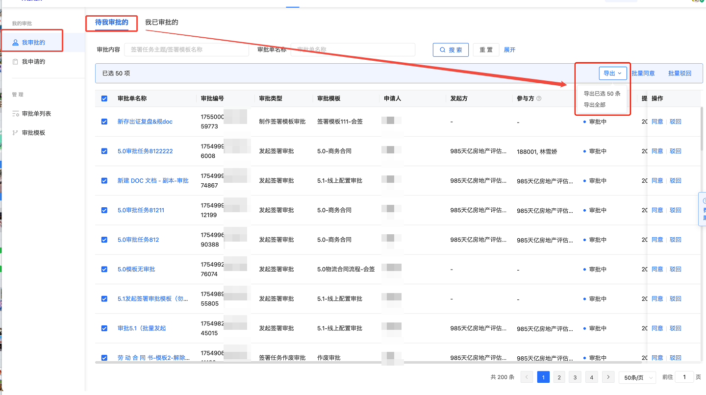Open 审批单列表 in the sidebar

point(36,114)
